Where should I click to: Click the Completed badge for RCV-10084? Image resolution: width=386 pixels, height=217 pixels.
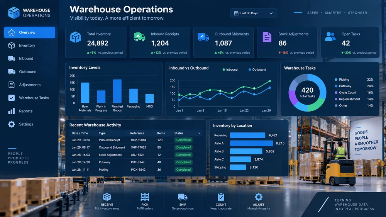(183, 140)
